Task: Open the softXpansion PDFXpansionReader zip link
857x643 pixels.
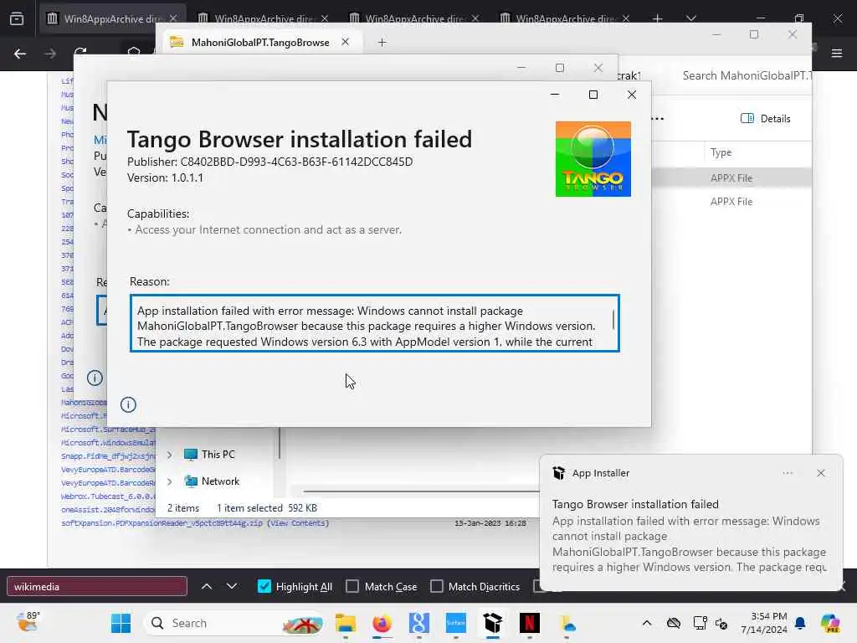Action: coord(162,523)
